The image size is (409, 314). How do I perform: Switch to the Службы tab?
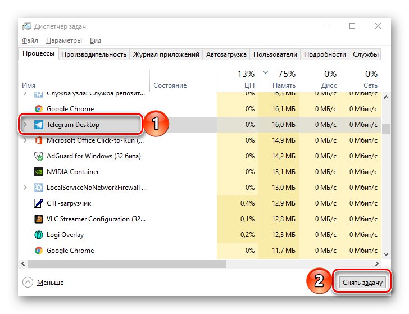tap(365, 54)
